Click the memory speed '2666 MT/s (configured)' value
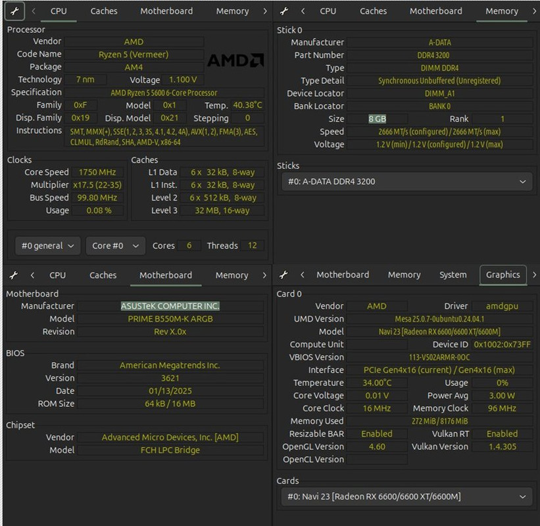This screenshot has width=540, height=526. coord(440,132)
